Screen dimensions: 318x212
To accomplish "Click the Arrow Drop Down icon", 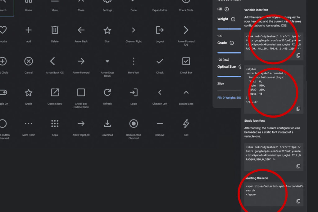I will [x=107, y=61].
